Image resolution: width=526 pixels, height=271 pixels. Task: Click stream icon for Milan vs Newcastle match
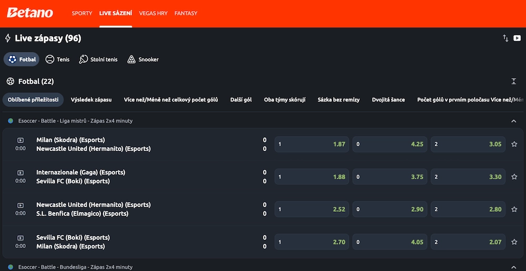pyautogui.click(x=21, y=140)
